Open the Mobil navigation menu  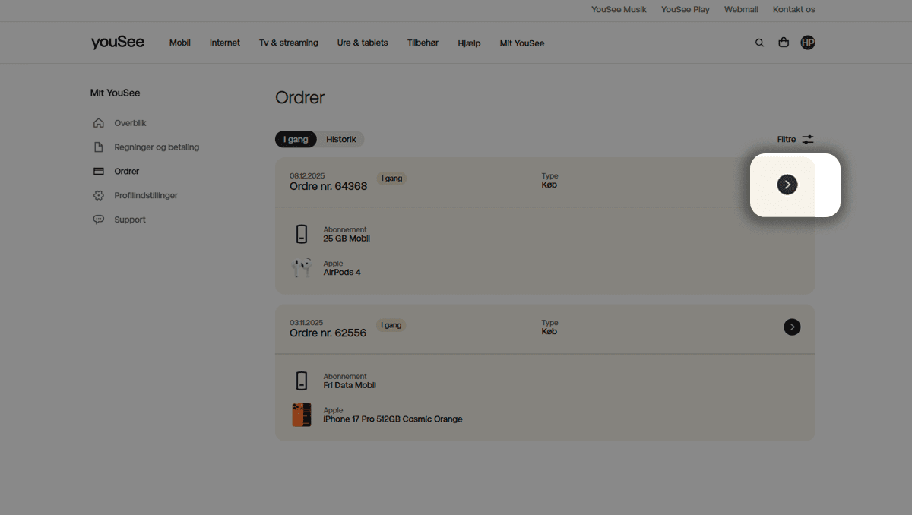179,43
